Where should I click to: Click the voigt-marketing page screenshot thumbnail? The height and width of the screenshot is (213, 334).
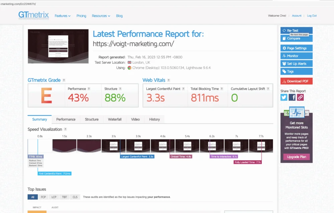(58, 46)
